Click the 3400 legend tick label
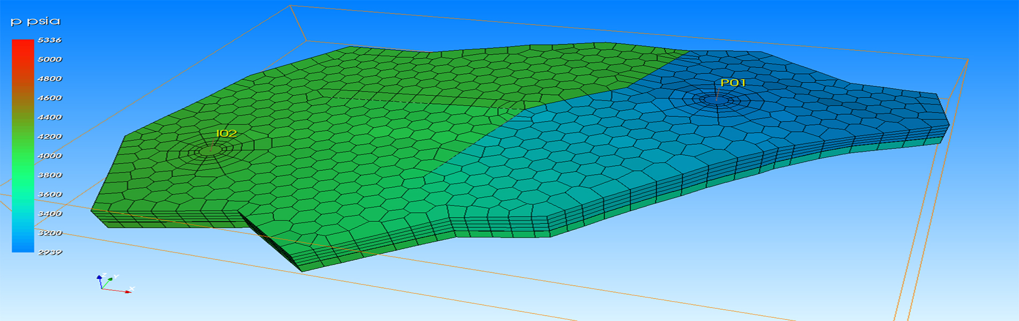 pos(49,213)
